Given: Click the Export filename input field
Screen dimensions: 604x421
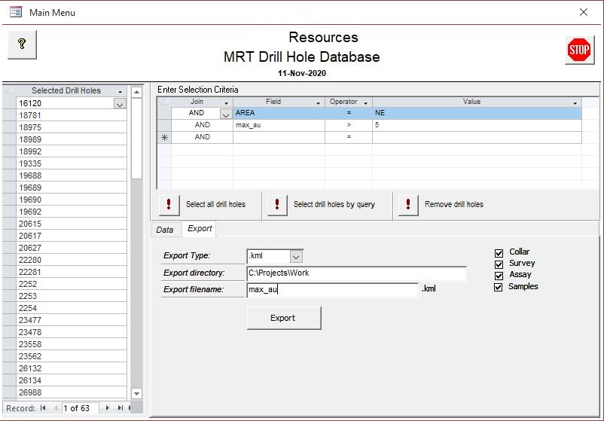Looking at the screenshot, I should click(x=332, y=290).
